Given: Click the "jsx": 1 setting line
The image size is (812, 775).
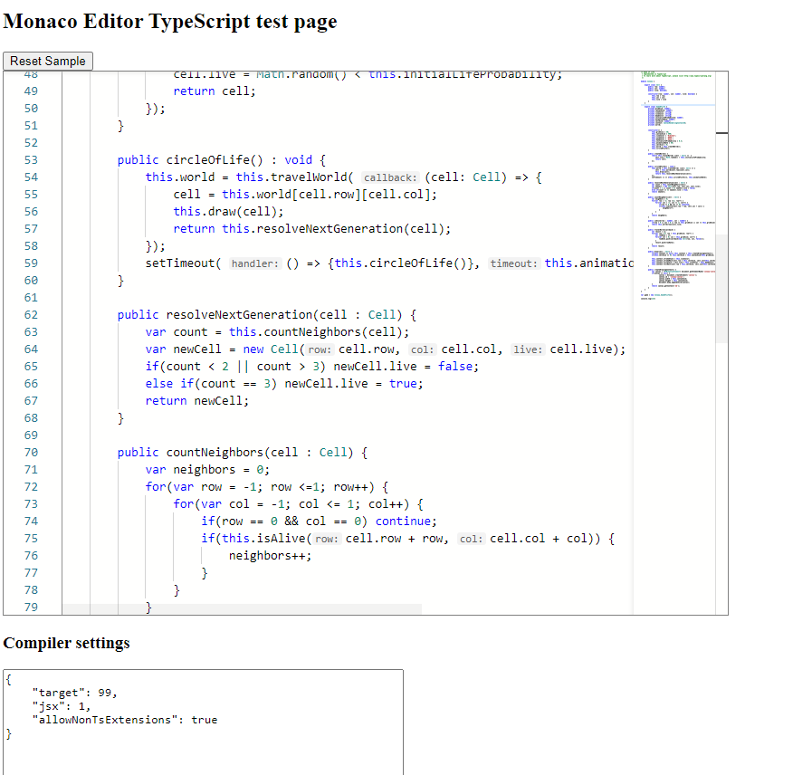Looking at the screenshot, I should [62, 706].
